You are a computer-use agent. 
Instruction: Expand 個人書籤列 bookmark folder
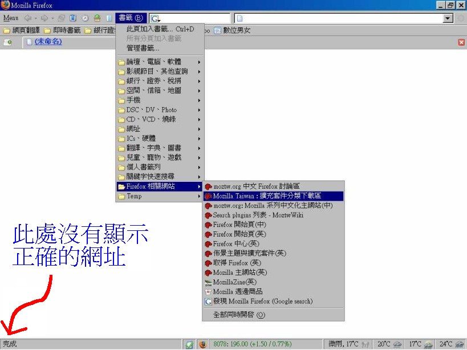pos(160,167)
